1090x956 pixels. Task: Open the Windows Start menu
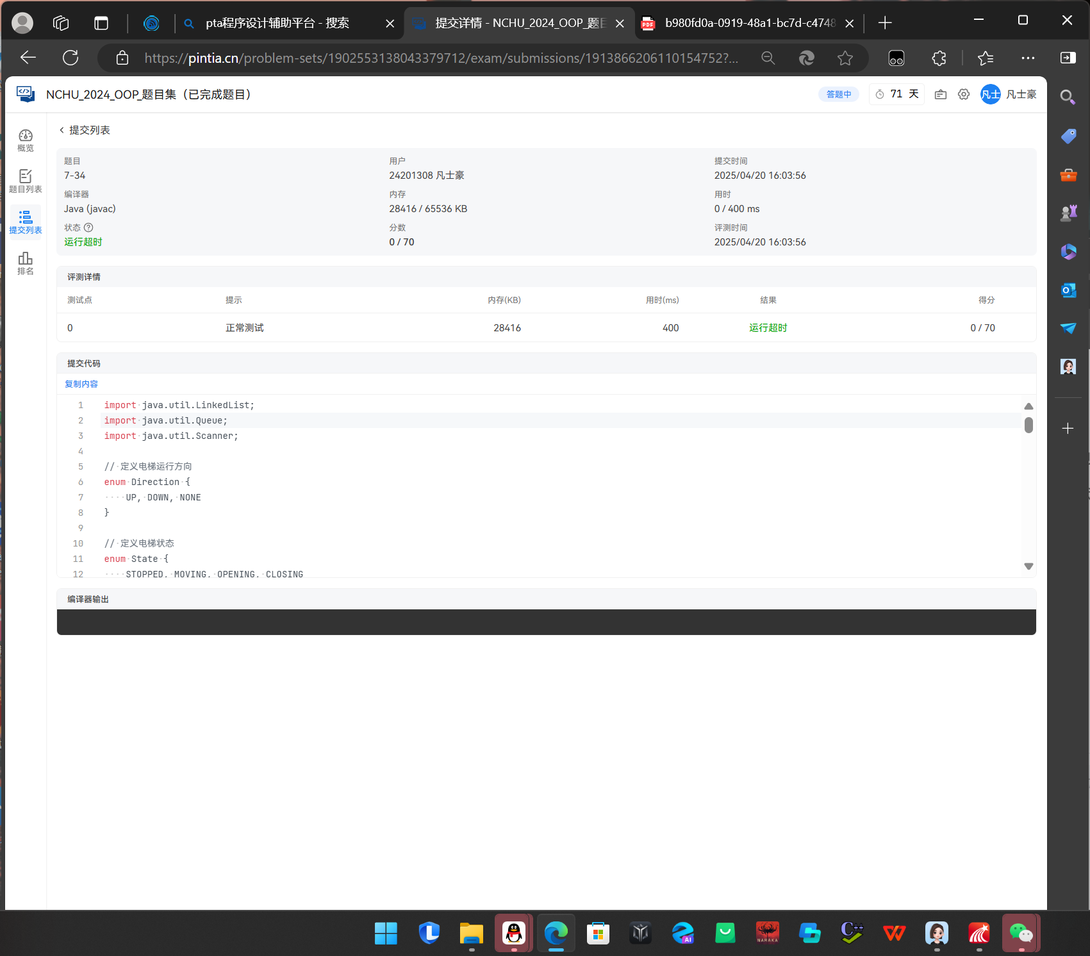coord(386,933)
